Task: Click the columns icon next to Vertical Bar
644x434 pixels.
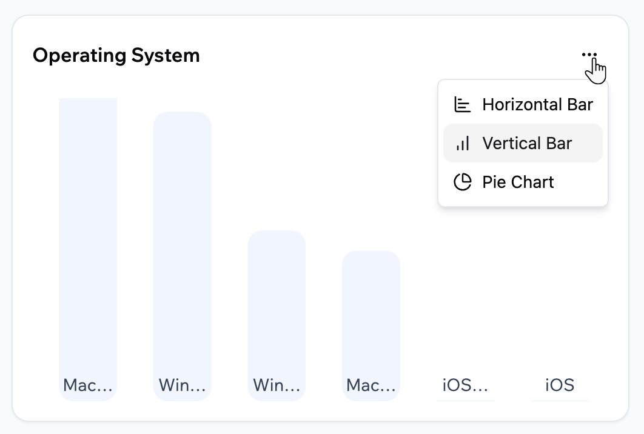Action: (x=463, y=143)
